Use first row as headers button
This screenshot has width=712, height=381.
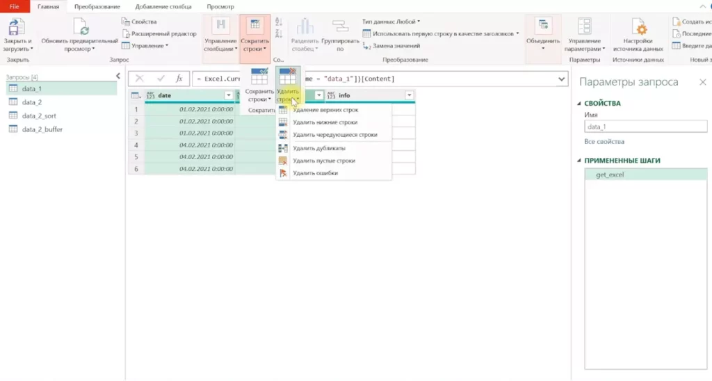point(440,33)
